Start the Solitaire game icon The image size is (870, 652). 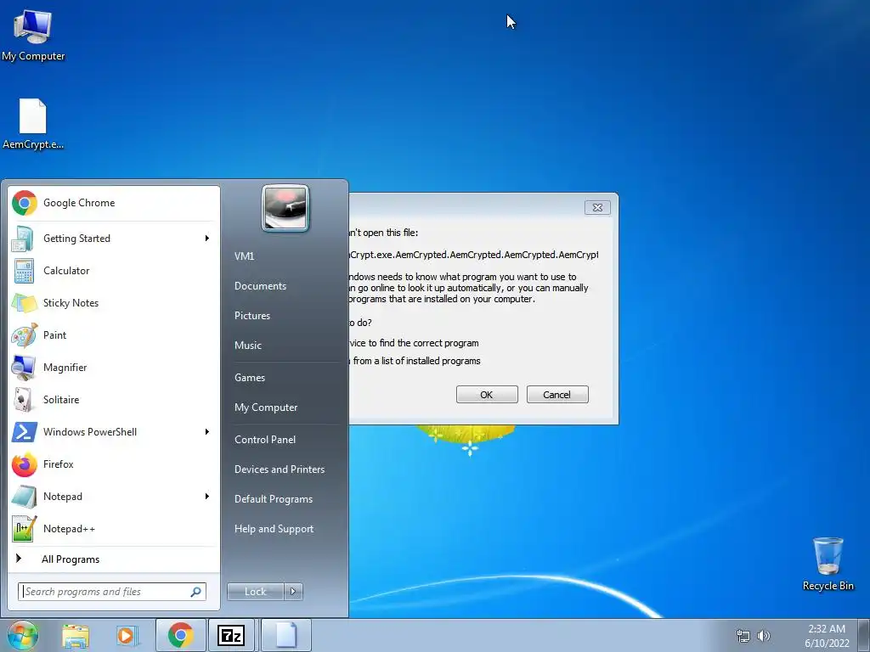(23, 400)
